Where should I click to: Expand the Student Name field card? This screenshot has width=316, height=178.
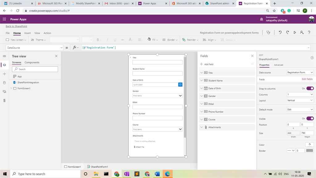202,81
